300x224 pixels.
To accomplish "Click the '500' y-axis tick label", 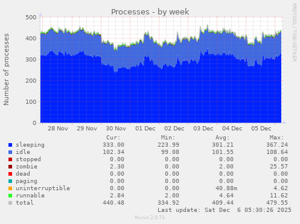I will pos(31,18).
